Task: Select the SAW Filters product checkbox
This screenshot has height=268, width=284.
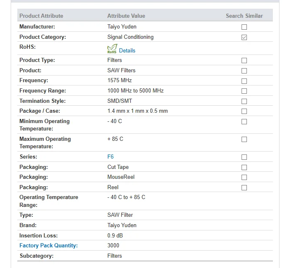Action: pos(244,71)
